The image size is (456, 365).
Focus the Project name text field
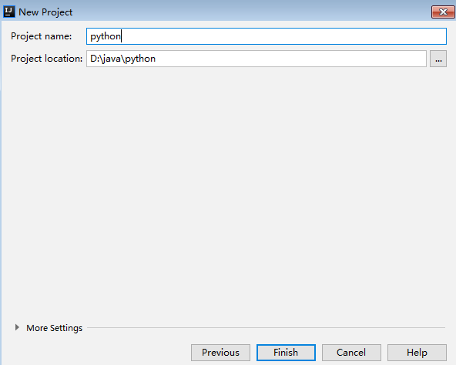pyautogui.click(x=267, y=36)
